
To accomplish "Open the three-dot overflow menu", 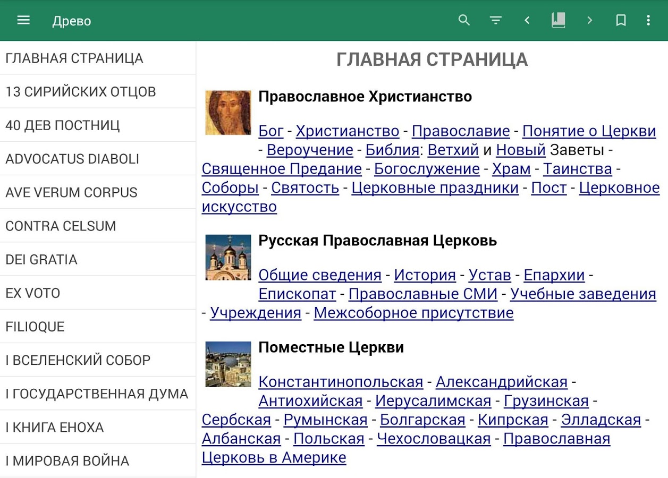I will pyautogui.click(x=648, y=21).
